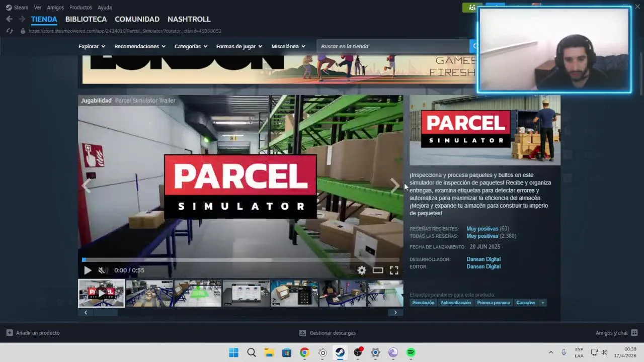
Task: Open Windows Search from taskbar
Action: (x=252, y=352)
